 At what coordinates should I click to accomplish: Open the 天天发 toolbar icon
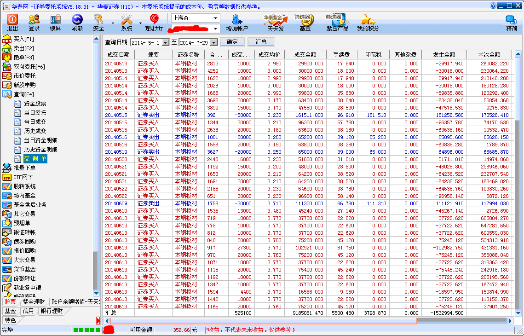tap(275, 22)
